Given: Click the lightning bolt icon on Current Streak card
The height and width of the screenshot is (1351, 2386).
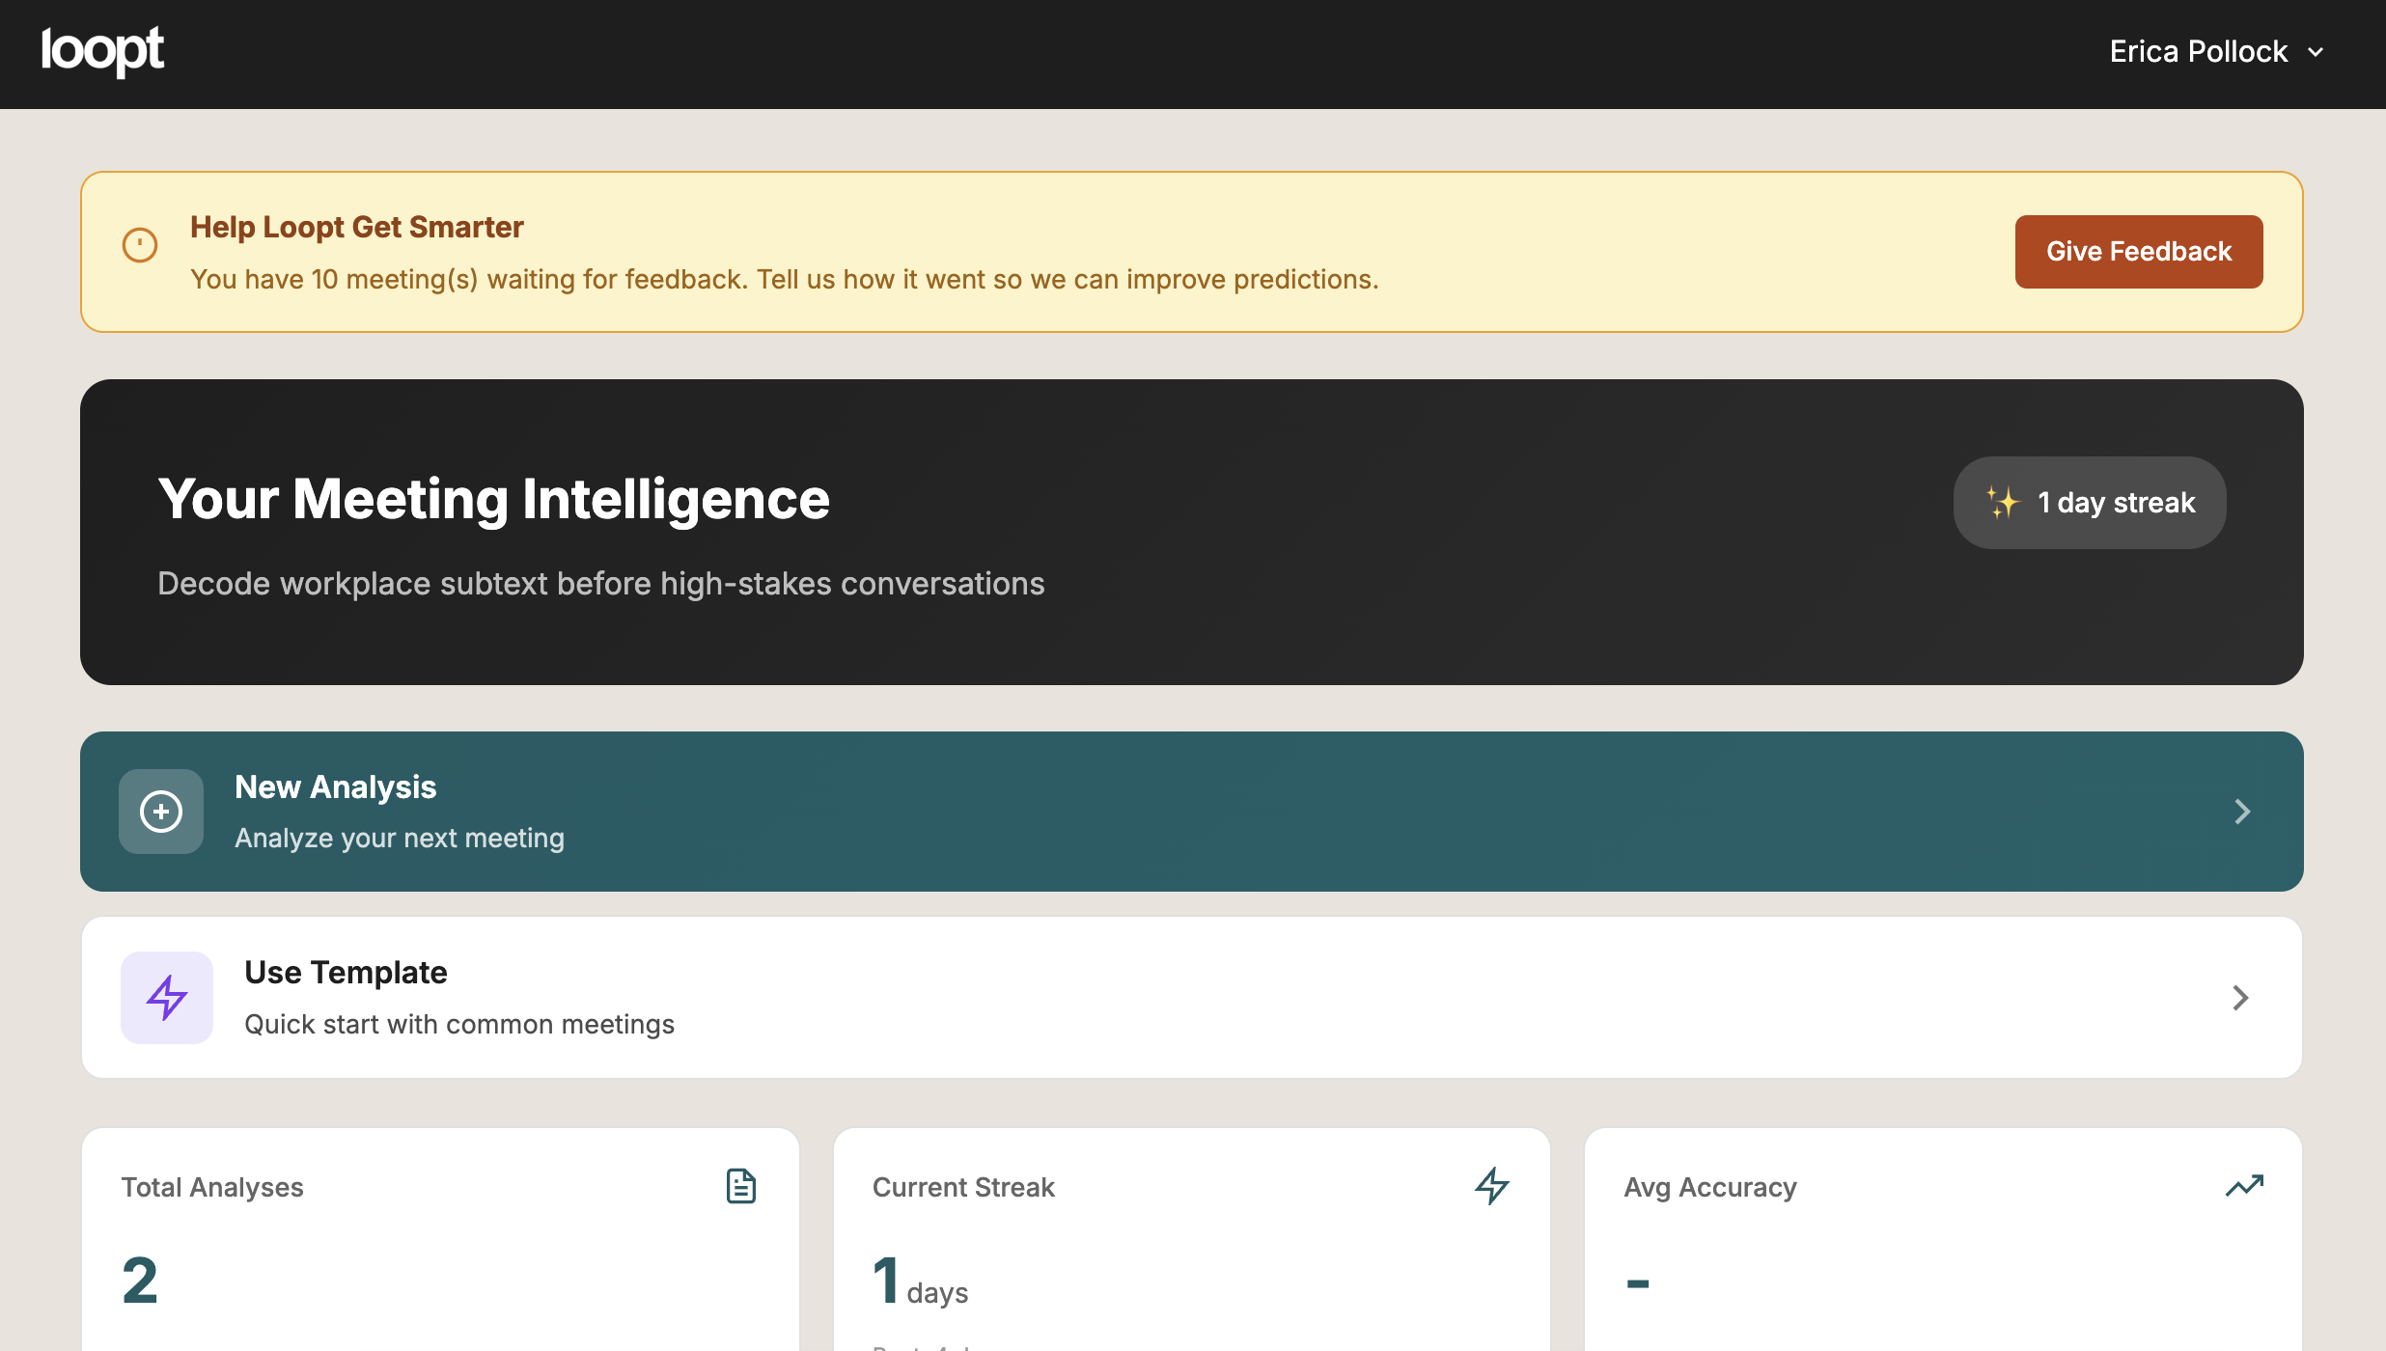Looking at the screenshot, I should (x=1491, y=1185).
